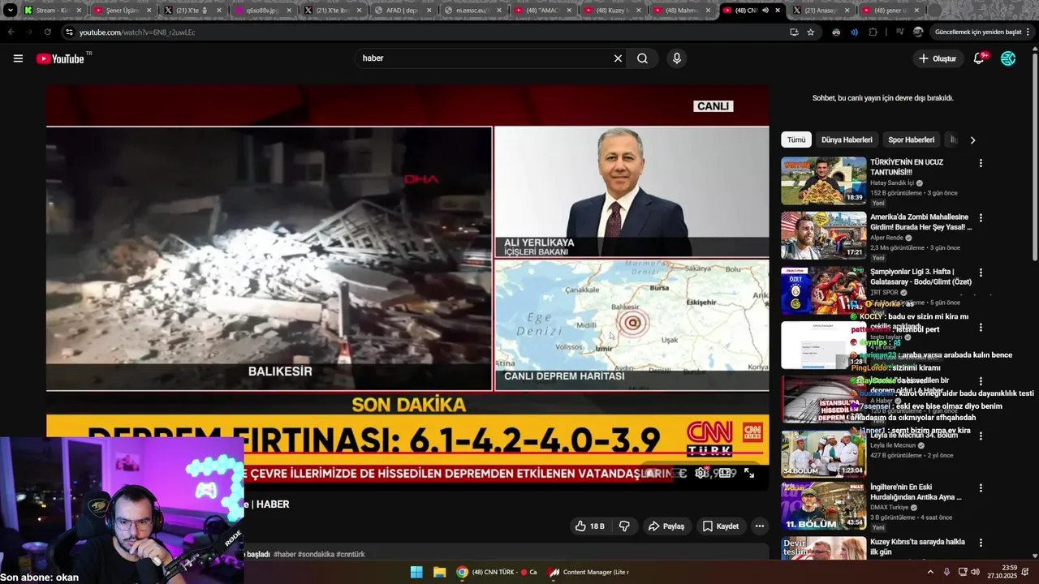This screenshot has height=584, width=1039.
Task: Switch to the m.emsc.eu tab
Action: click(x=472, y=11)
